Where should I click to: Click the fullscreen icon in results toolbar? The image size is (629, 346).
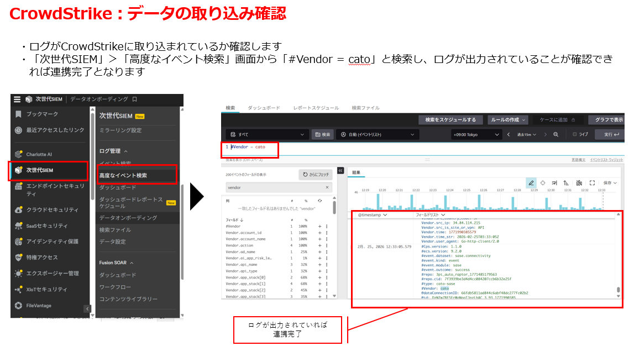point(592,183)
